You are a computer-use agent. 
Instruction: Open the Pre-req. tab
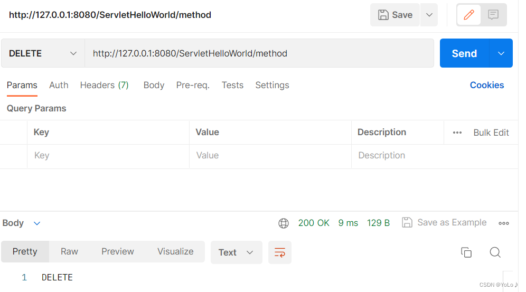pos(193,85)
